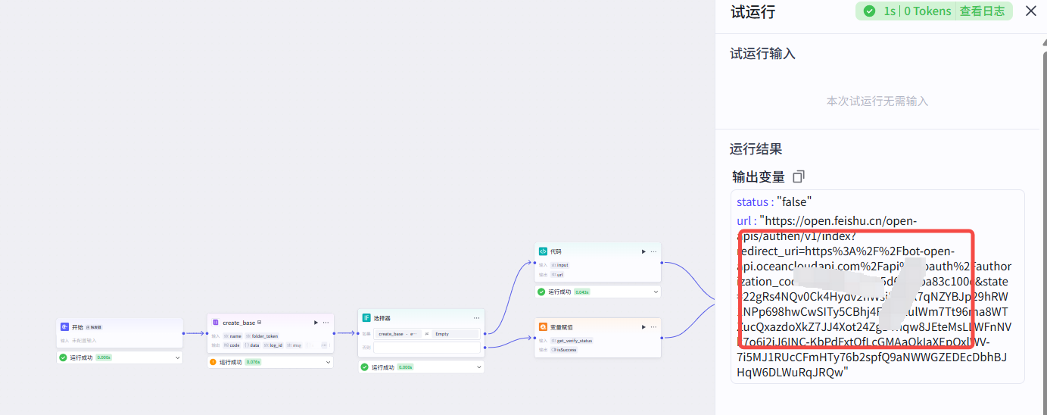This screenshot has width=1047, height=415.
Task: Click the ellipsis in create_base output row
Action: click(324, 345)
